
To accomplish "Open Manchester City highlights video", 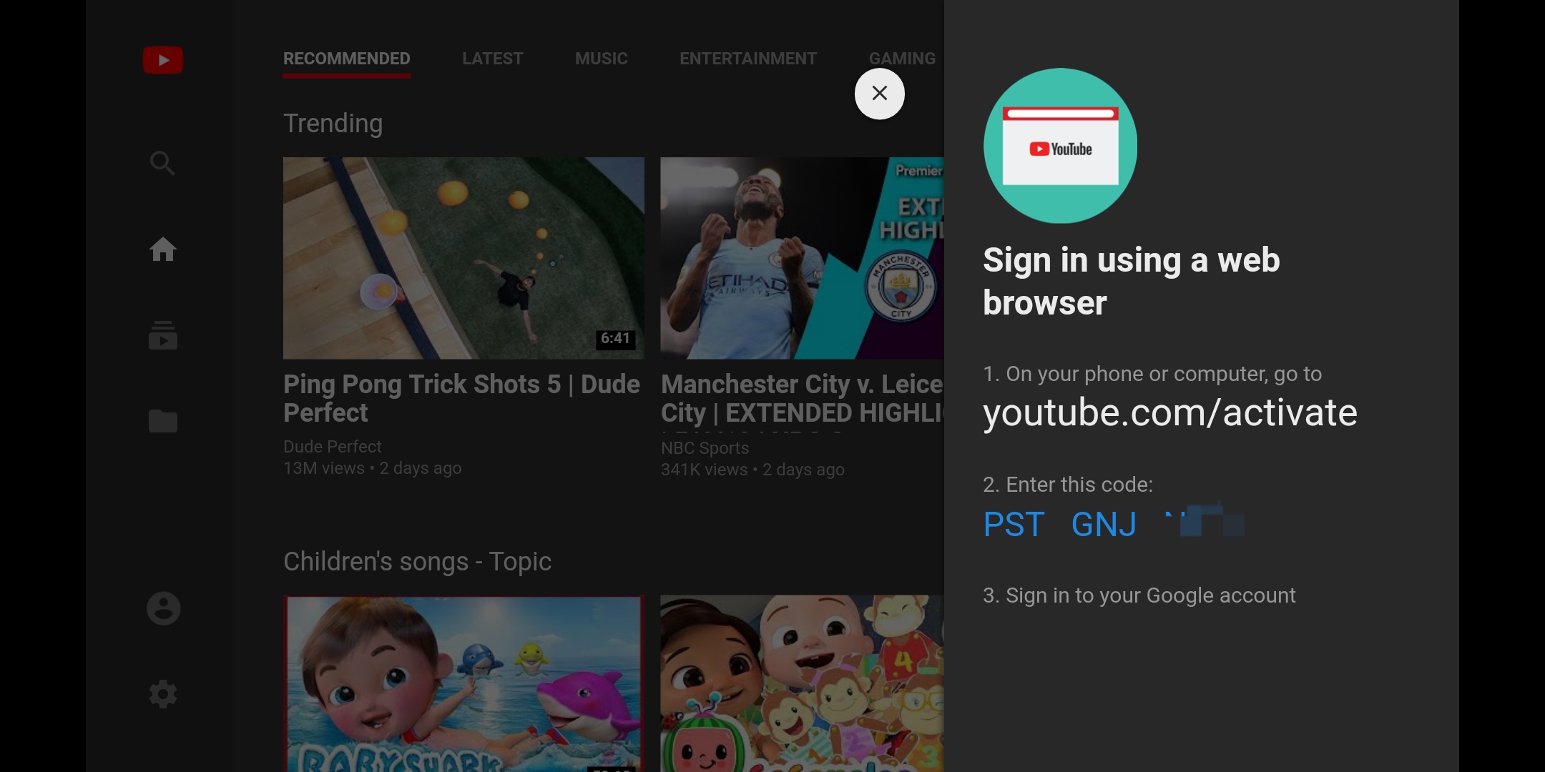I will click(798, 256).
